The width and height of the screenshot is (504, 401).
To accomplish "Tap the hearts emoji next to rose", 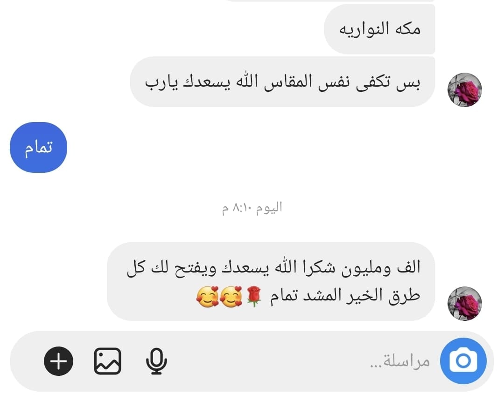I will (x=231, y=296).
